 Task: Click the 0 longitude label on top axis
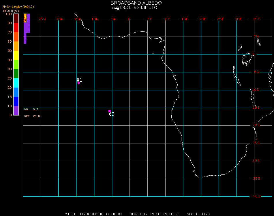[x=129, y=19]
